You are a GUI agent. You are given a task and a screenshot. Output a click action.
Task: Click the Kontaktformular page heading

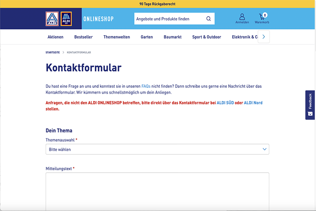[84, 68]
